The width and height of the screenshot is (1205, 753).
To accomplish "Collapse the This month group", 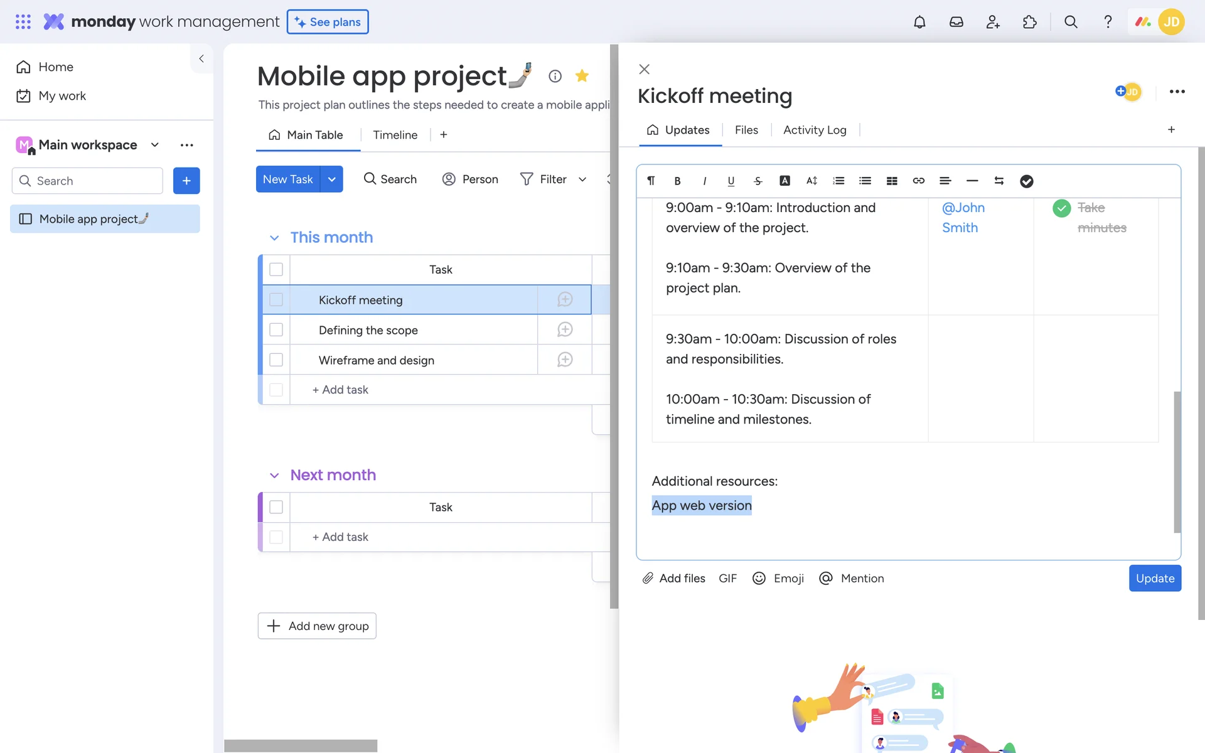I will [274, 238].
